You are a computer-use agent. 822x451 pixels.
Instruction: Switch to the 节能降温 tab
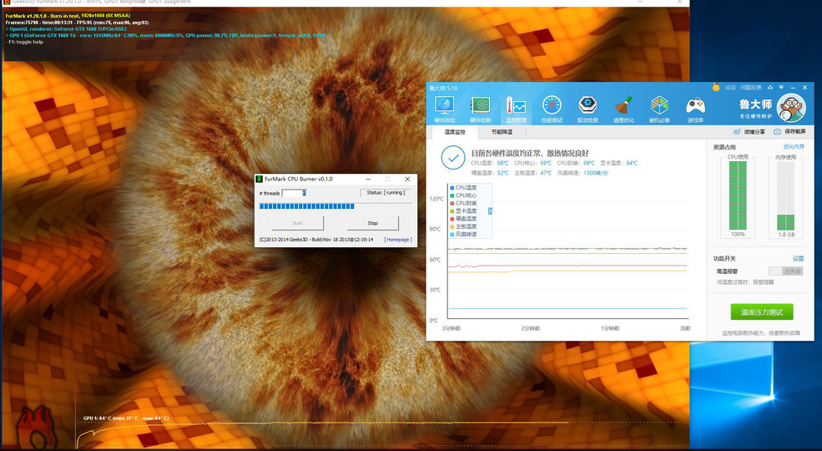coord(502,132)
